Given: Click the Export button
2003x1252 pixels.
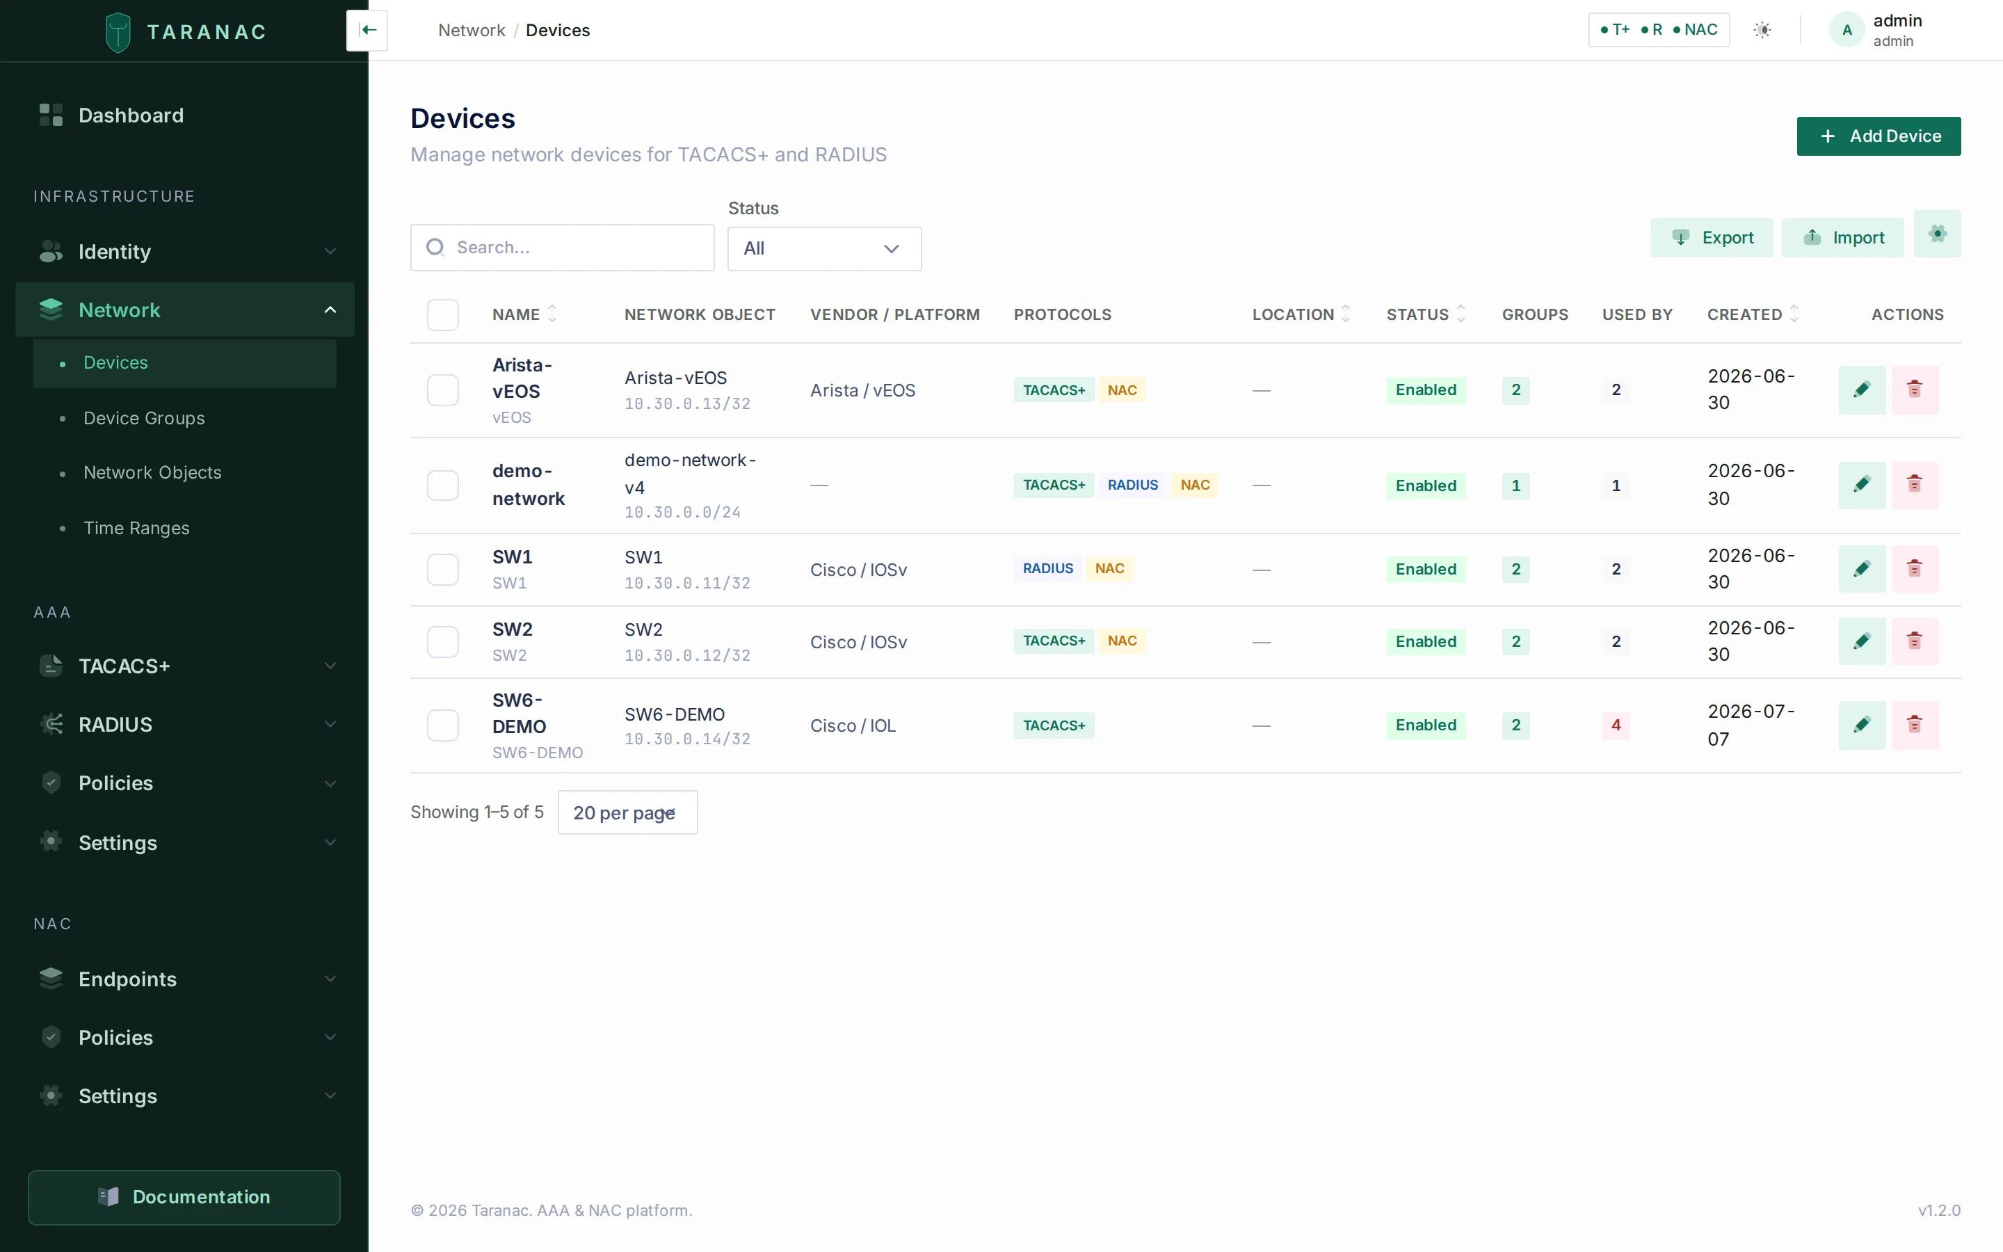Looking at the screenshot, I should coord(1711,238).
